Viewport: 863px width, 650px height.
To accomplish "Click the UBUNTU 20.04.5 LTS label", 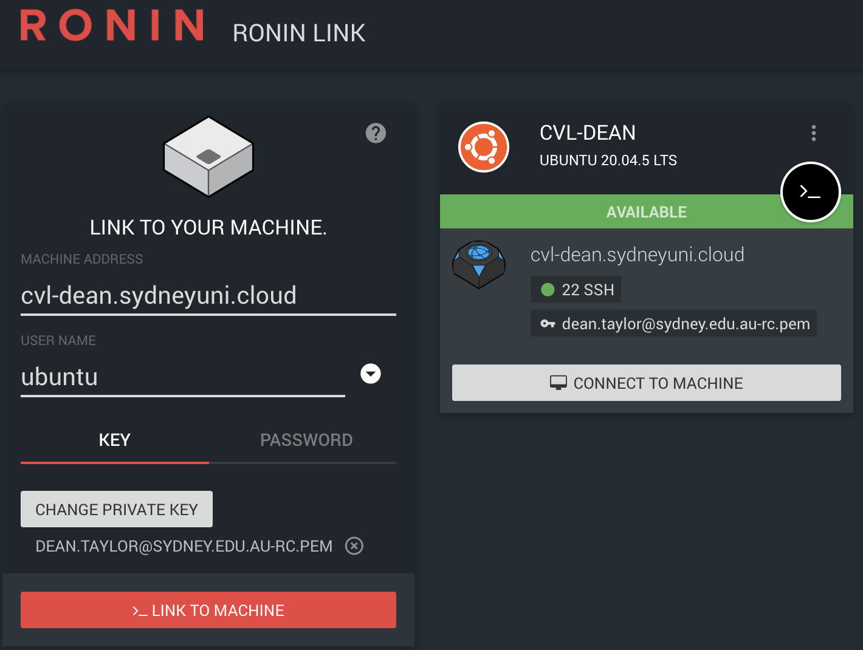I will (608, 160).
